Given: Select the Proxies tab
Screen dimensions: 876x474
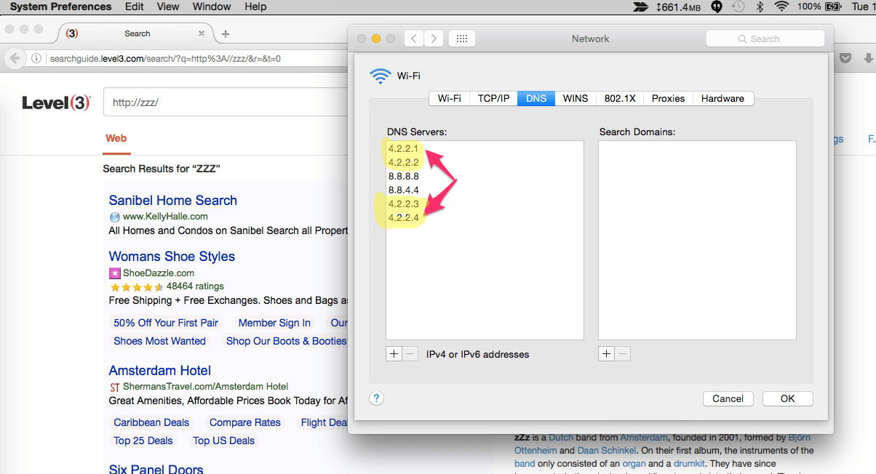Looking at the screenshot, I should (x=668, y=98).
